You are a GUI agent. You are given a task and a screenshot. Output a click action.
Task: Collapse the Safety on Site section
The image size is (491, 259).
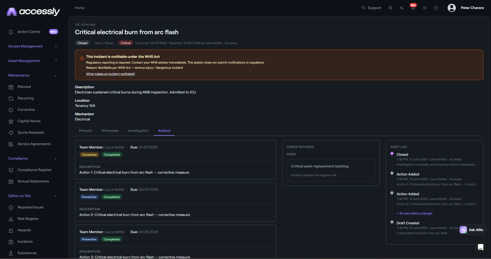33,196
